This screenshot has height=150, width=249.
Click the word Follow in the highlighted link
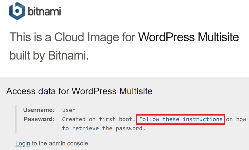149,119
